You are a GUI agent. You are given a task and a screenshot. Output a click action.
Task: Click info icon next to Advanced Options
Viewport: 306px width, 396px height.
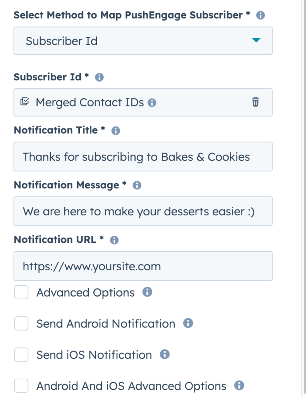[x=147, y=292]
